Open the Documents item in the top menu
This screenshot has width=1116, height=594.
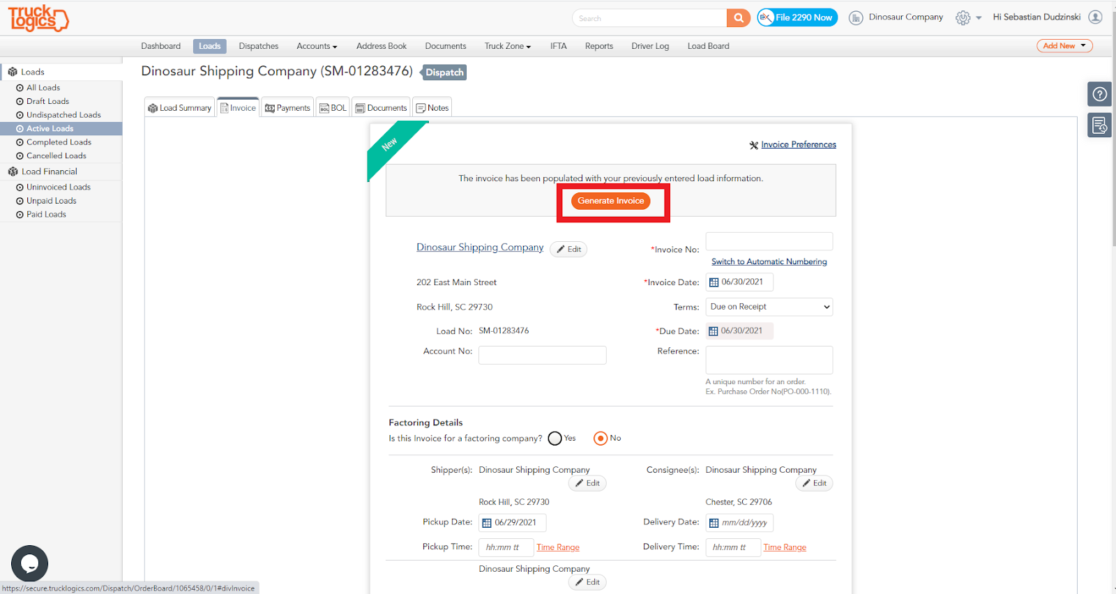coord(446,46)
